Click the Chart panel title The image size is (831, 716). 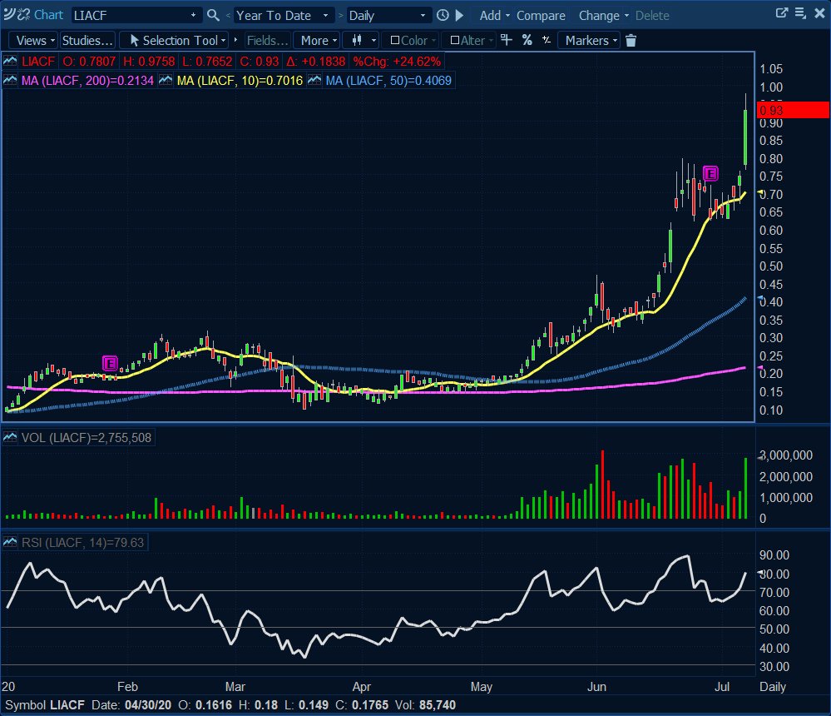48,15
